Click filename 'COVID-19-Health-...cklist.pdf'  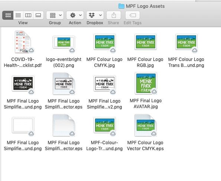pyautogui.click(x=23, y=62)
